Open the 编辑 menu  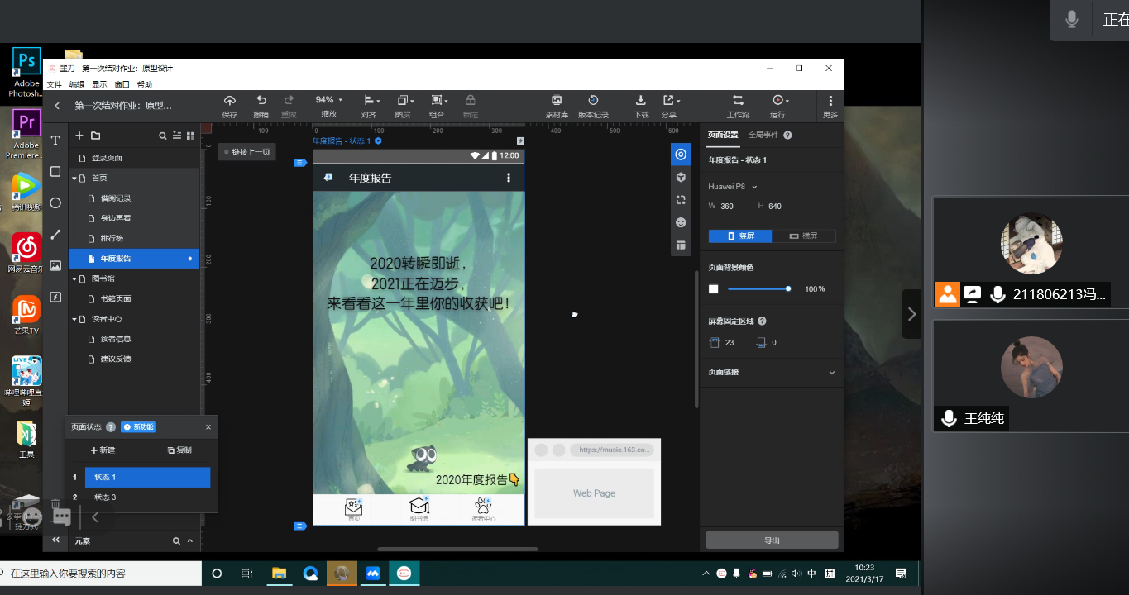coord(77,84)
